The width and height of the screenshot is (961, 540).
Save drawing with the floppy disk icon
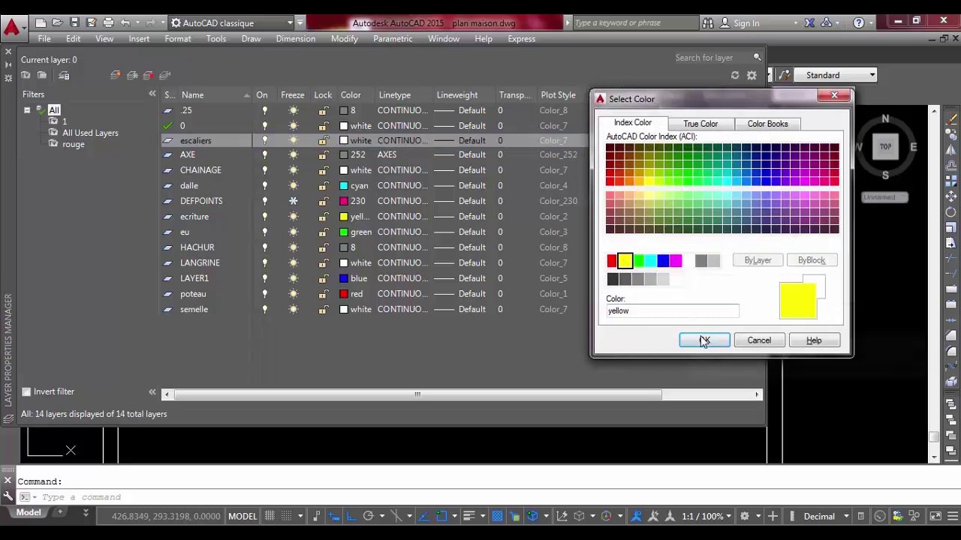pos(74,22)
